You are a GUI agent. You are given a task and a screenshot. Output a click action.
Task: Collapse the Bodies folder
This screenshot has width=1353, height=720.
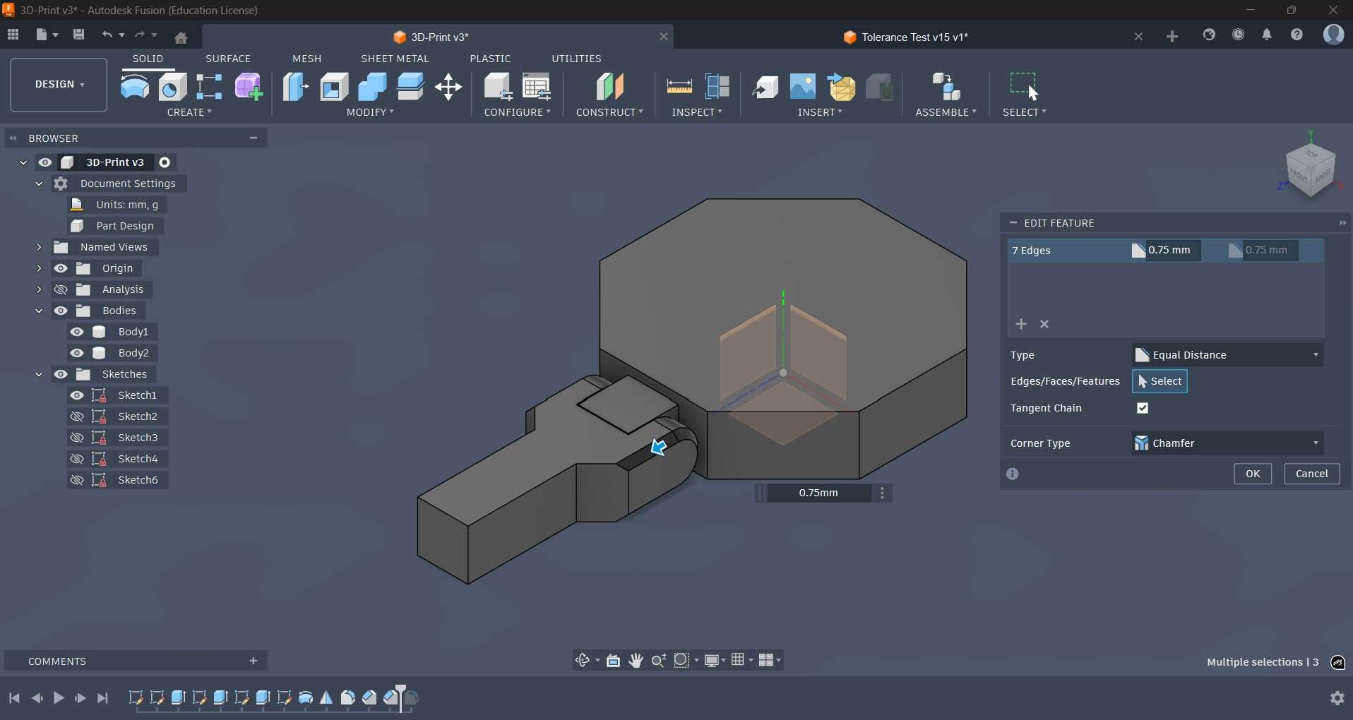(x=39, y=311)
